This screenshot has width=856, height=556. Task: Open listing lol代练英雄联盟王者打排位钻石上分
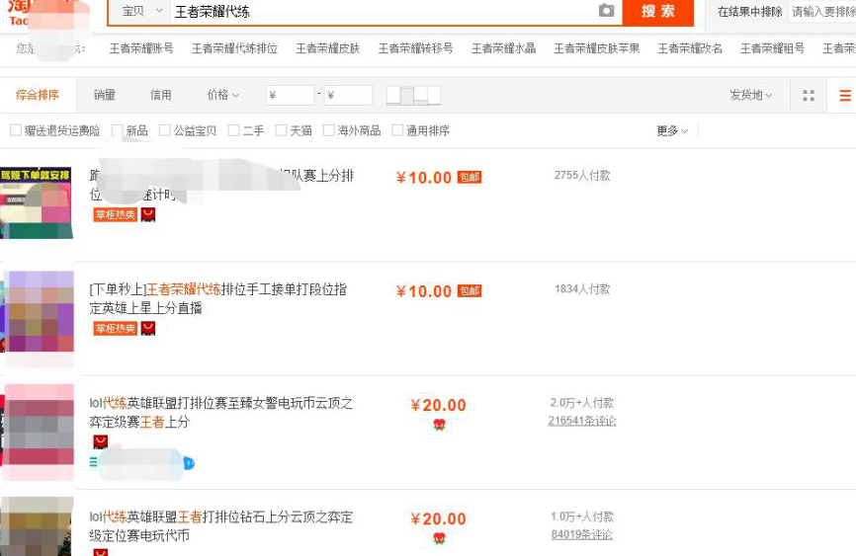[221, 525]
